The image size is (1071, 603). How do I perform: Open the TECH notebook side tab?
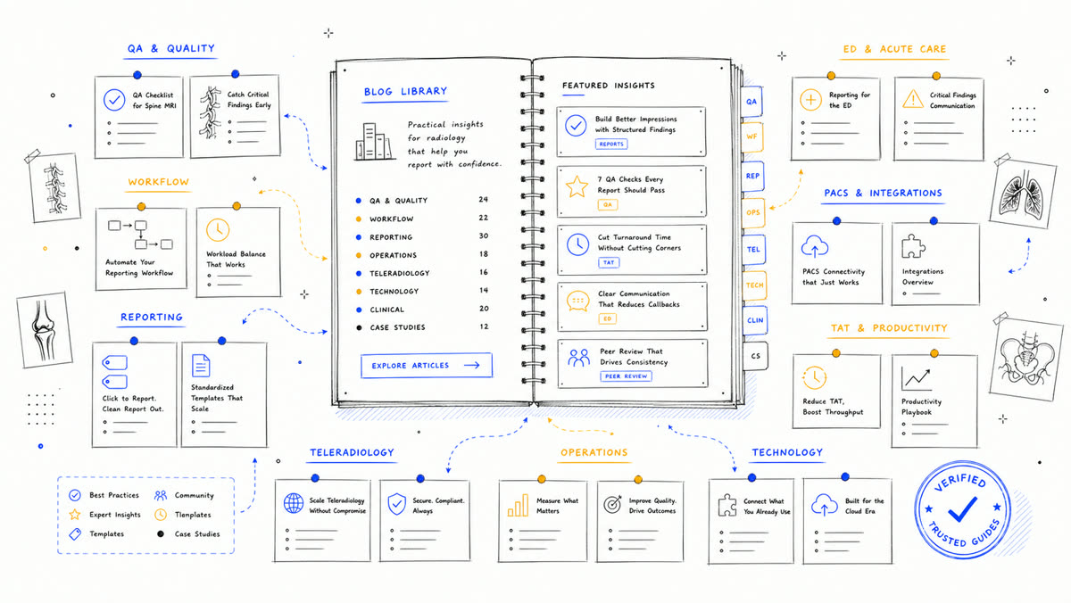pyautogui.click(x=755, y=285)
